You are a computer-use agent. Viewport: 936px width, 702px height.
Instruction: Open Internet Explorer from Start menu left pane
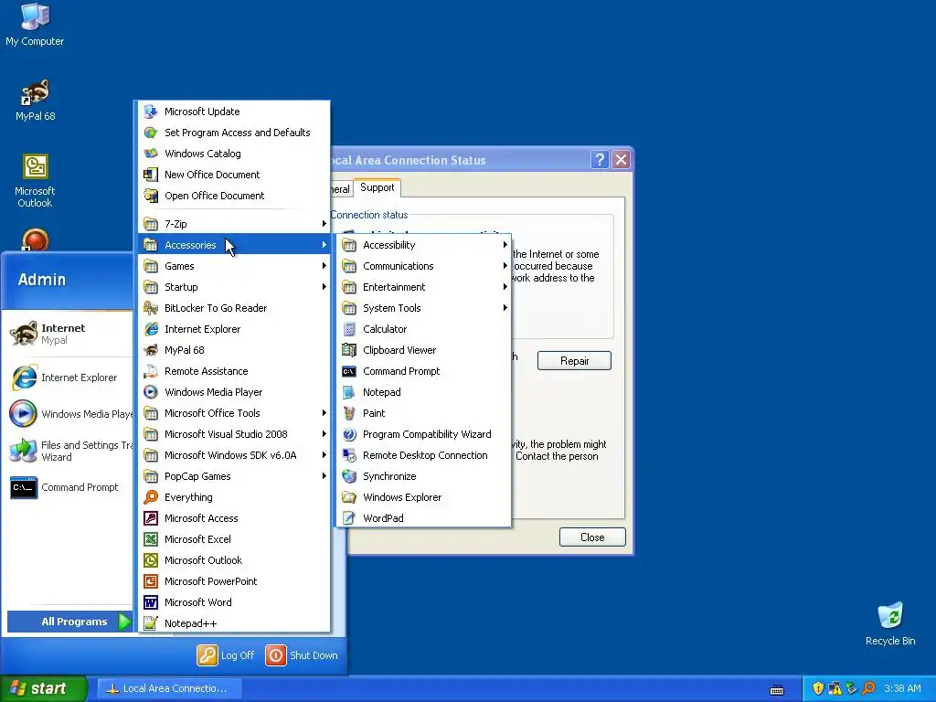(68, 378)
